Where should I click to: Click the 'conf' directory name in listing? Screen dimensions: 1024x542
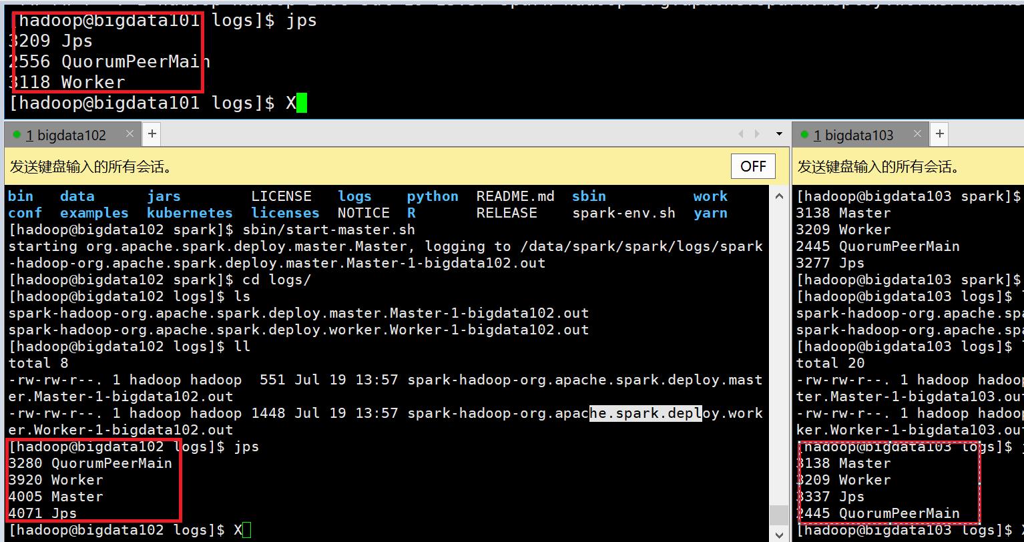click(25, 213)
